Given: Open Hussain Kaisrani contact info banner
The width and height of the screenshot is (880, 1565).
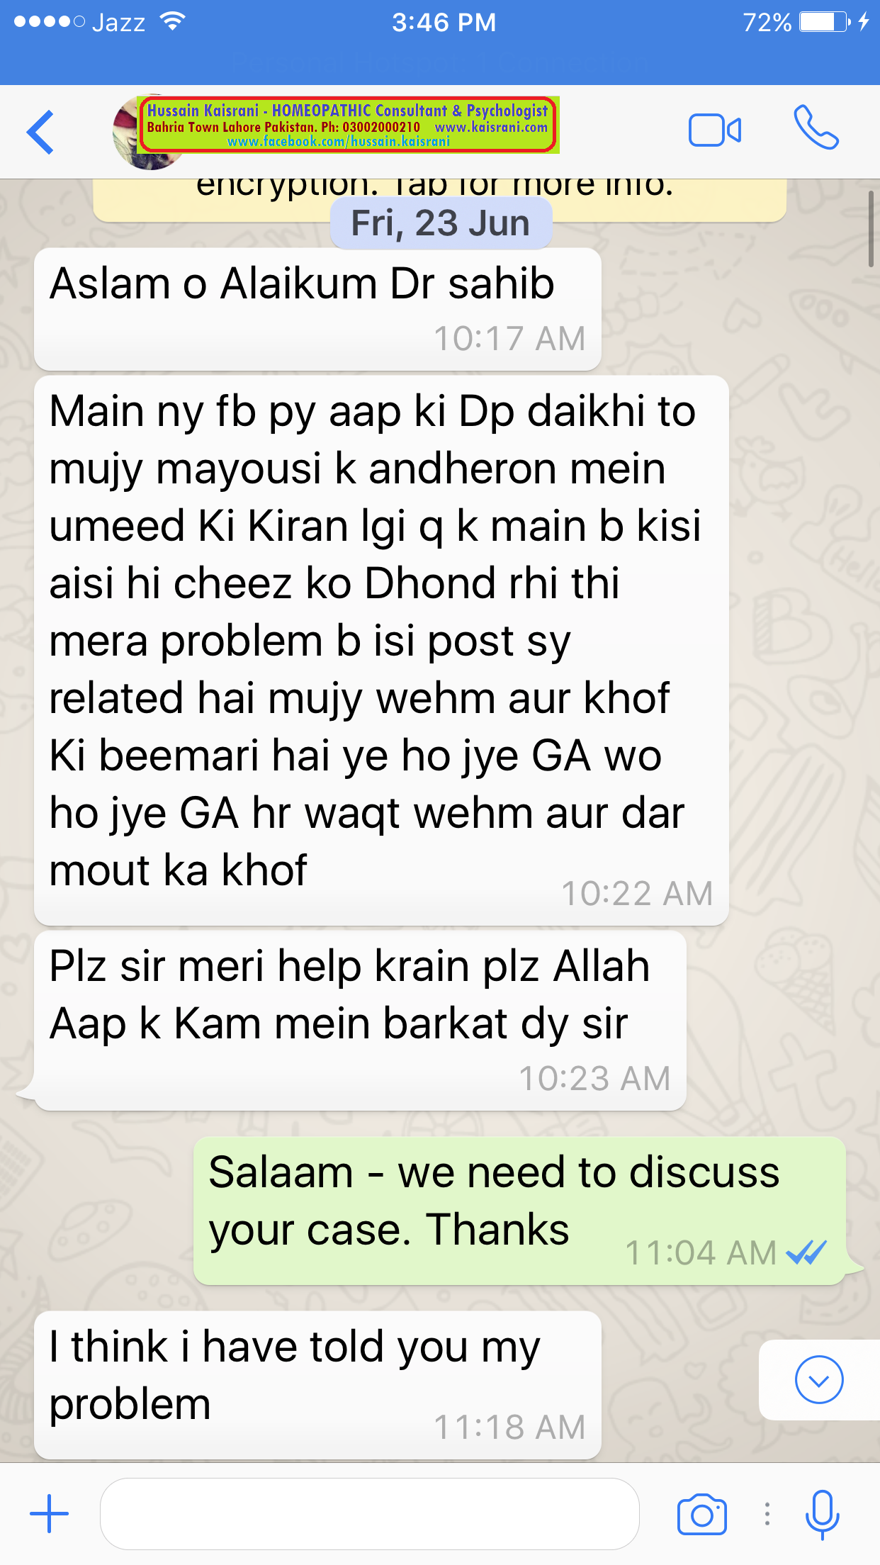Looking at the screenshot, I should [x=348, y=125].
